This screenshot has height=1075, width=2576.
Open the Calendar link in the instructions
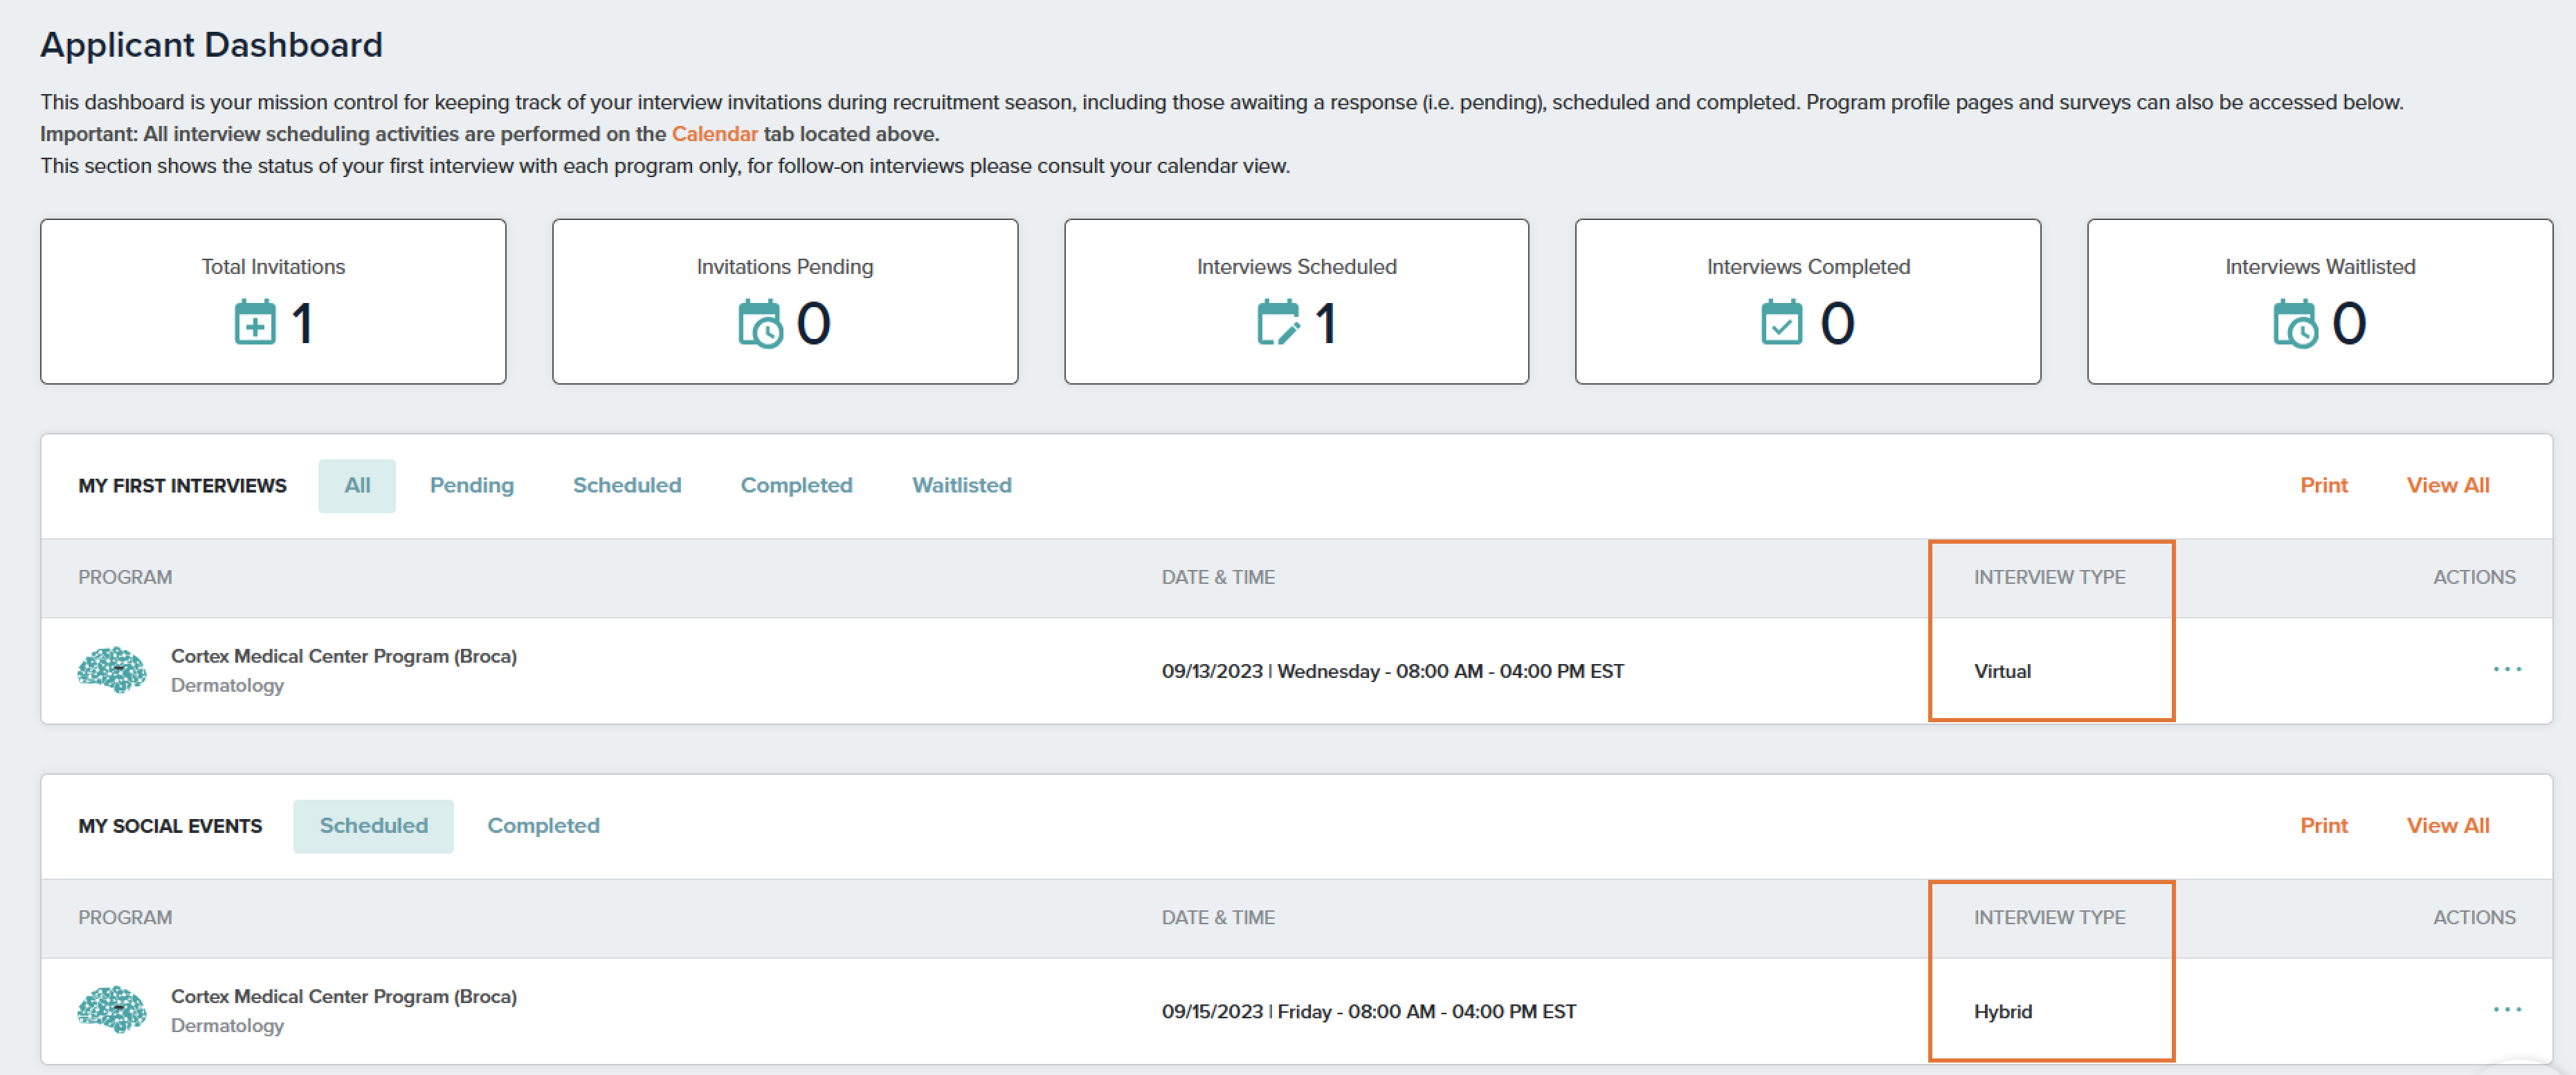tap(715, 134)
